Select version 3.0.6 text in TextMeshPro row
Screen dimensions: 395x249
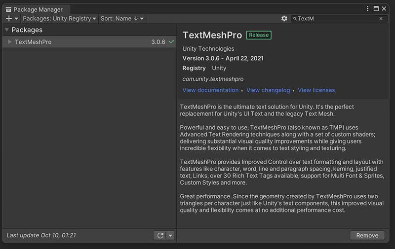pos(158,42)
